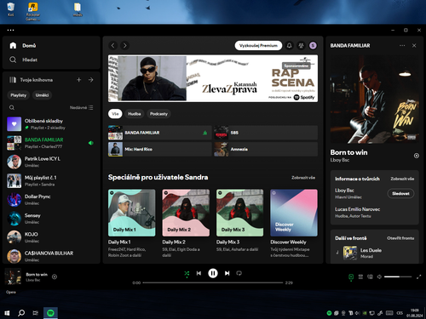This screenshot has width=426, height=319.
Task: Filter library by Umělci chip
Action: click(x=42, y=95)
